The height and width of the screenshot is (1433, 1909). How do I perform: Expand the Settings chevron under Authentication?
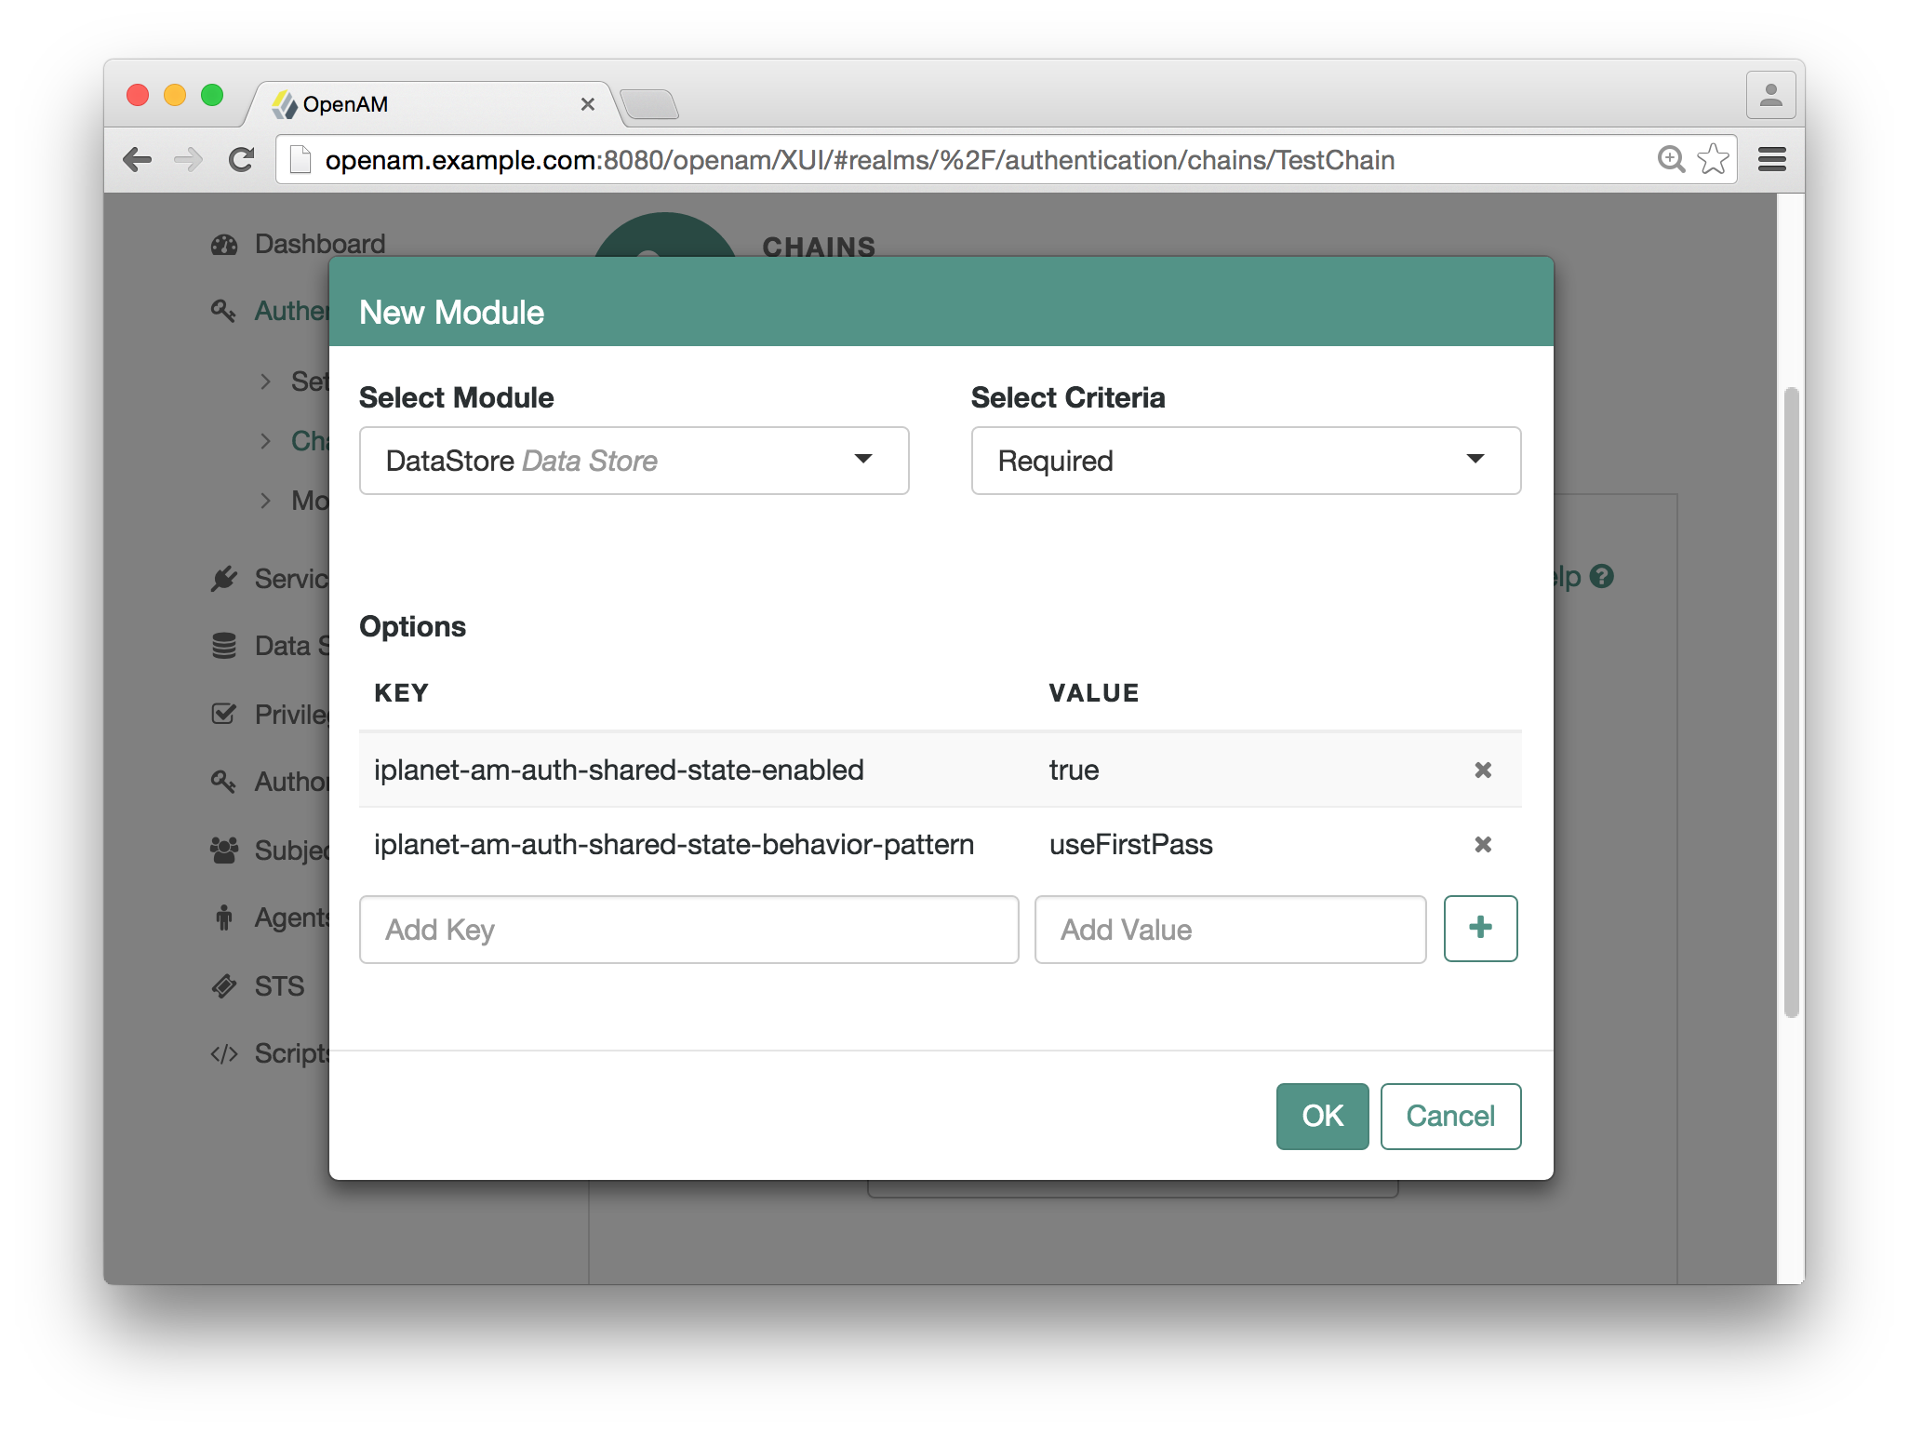(x=266, y=382)
